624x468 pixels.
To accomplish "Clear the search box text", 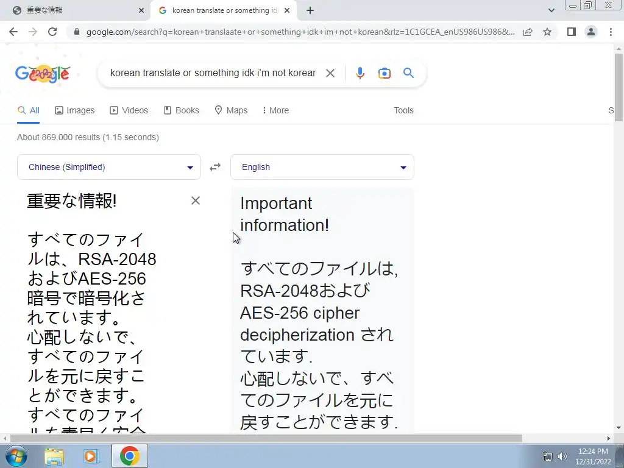I will pyautogui.click(x=330, y=73).
